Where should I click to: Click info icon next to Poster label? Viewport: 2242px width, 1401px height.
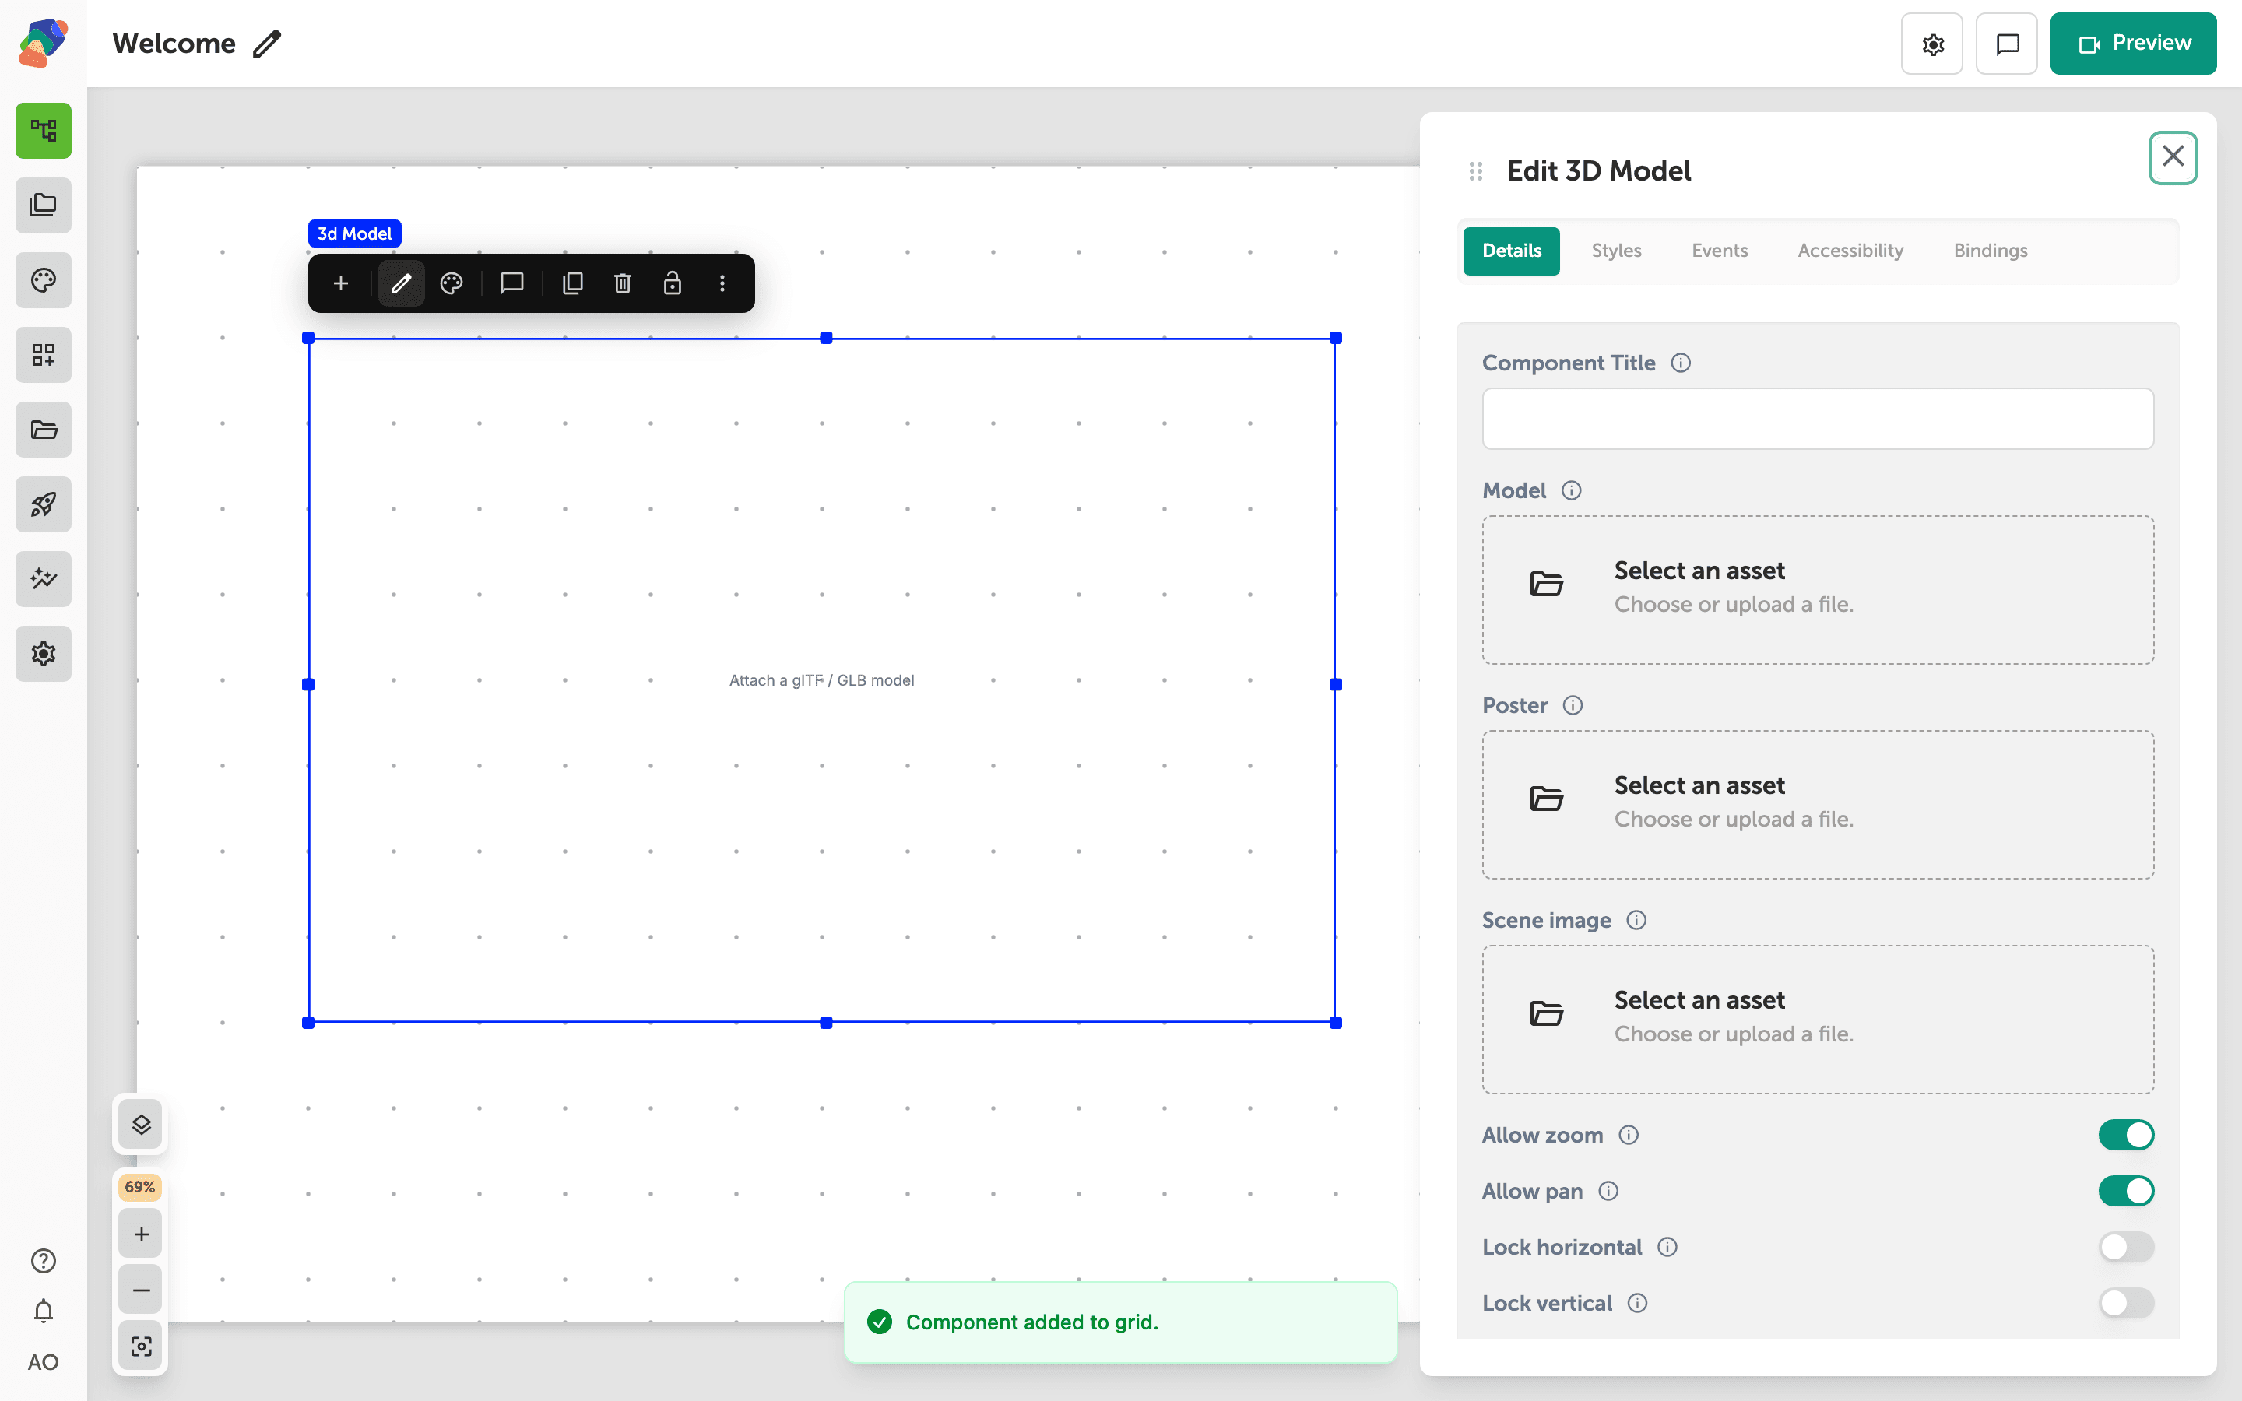[1573, 705]
